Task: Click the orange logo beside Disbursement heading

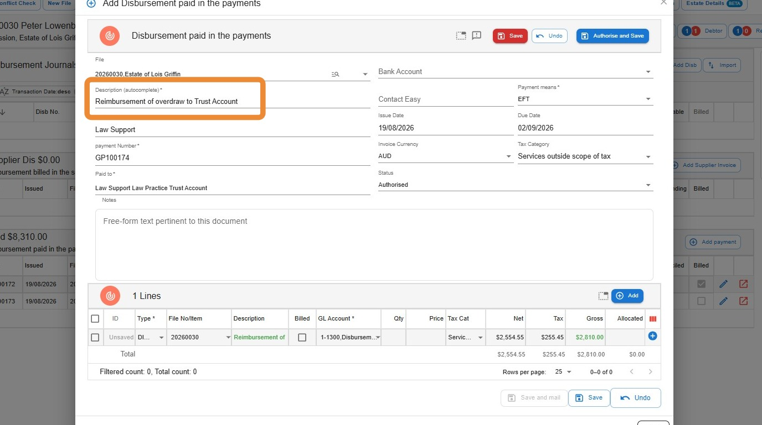Action: pyautogui.click(x=110, y=36)
